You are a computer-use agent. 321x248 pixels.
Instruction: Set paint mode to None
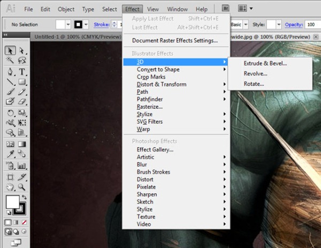pyautogui.click(x=24, y=222)
